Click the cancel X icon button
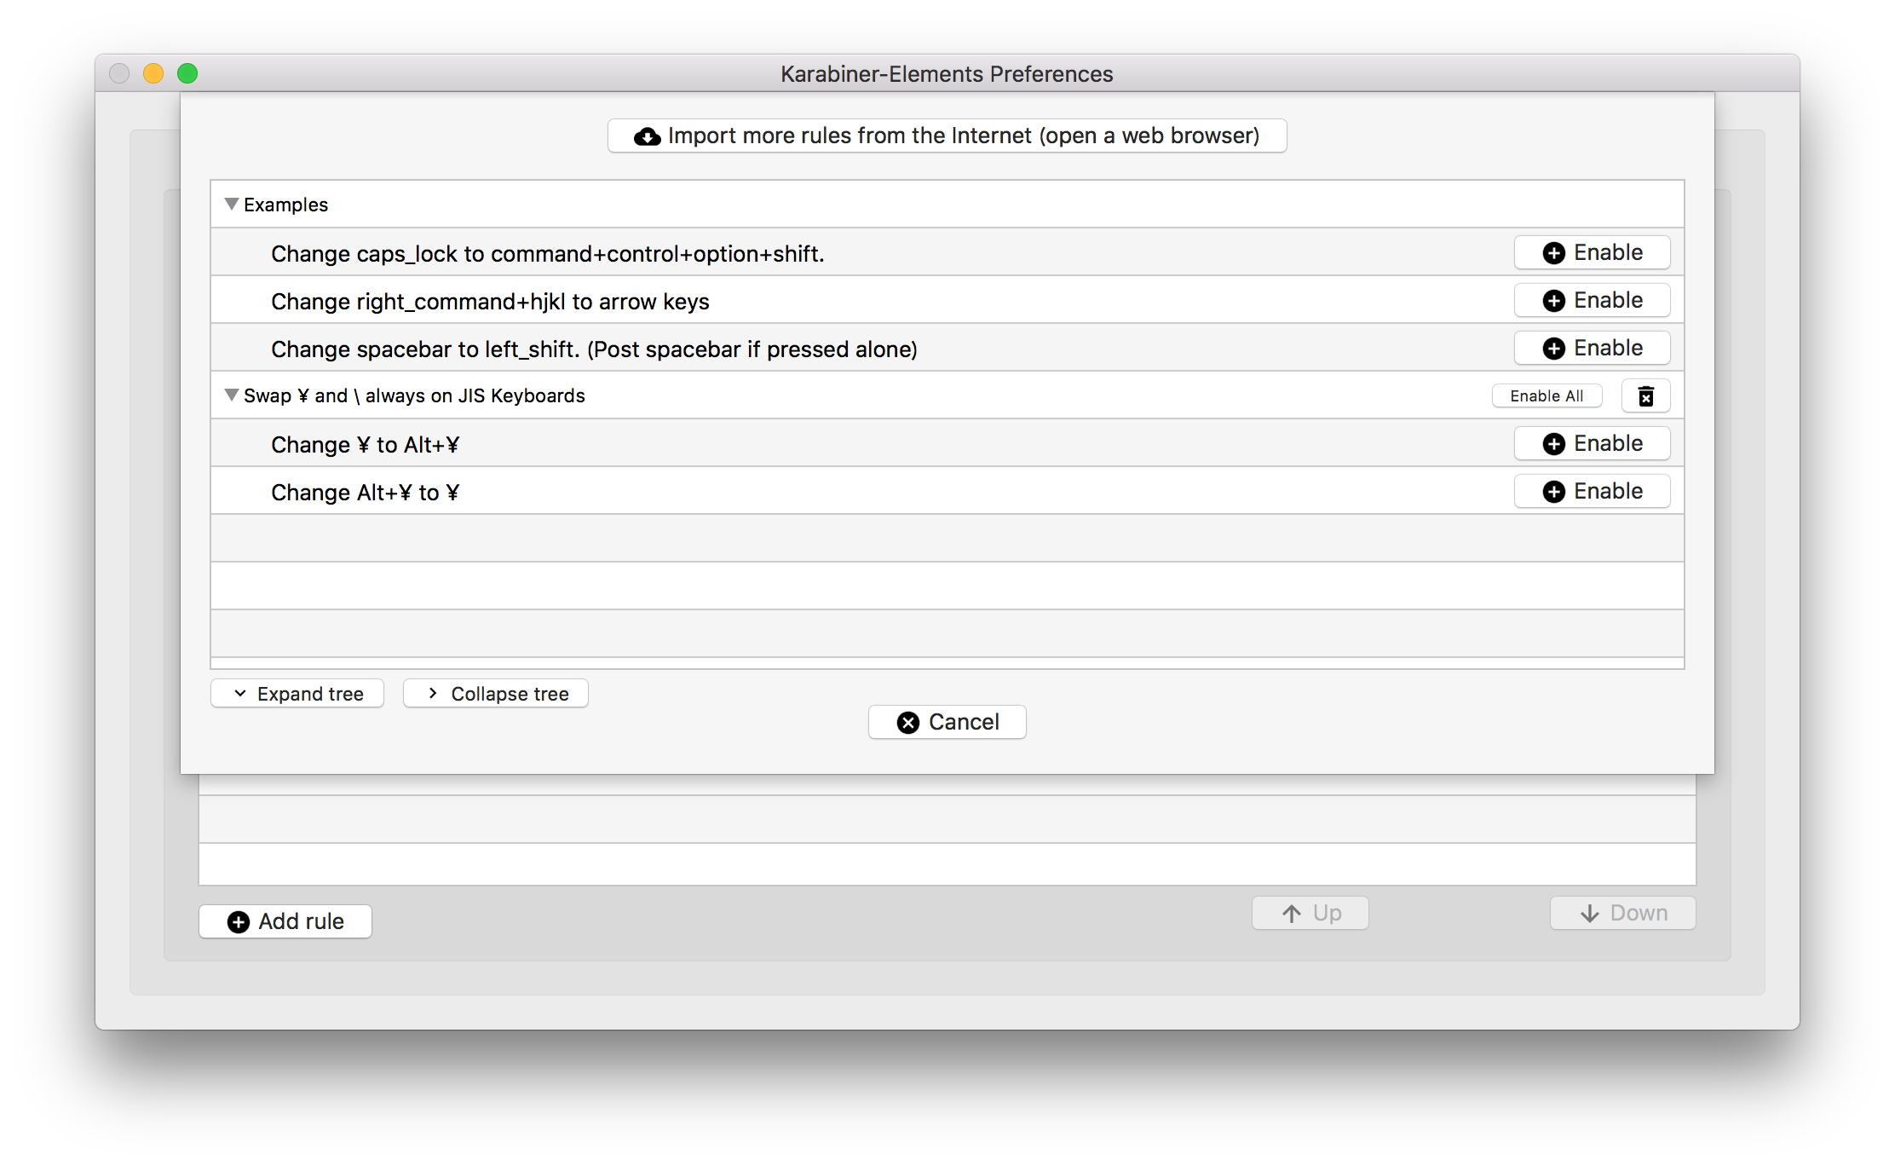 [908, 720]
